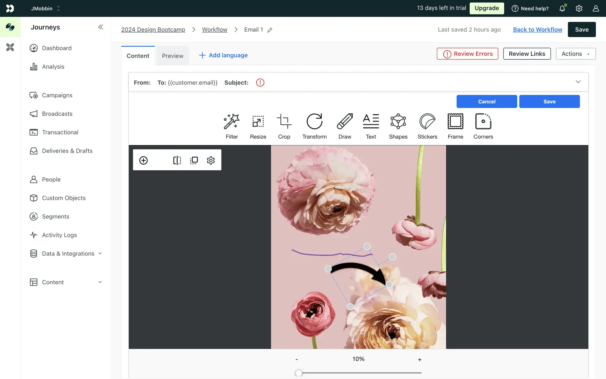Click the Back to Workflow link
This screenshot has width=606, height=379.
tap(538, 30)
